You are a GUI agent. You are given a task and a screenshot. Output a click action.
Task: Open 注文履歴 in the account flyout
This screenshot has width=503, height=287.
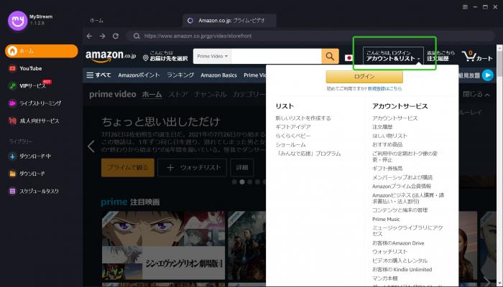coord(382,127)
